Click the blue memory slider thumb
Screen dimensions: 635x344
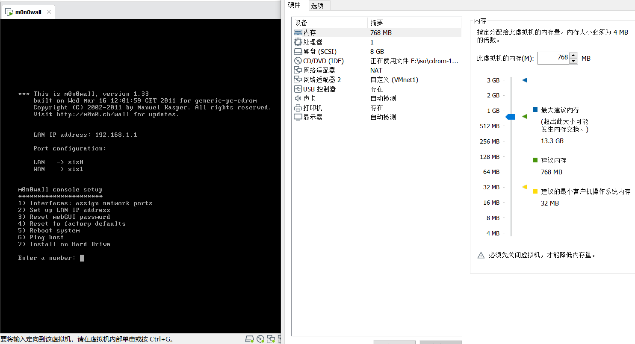pyautogui.click(x=510, y=117)
